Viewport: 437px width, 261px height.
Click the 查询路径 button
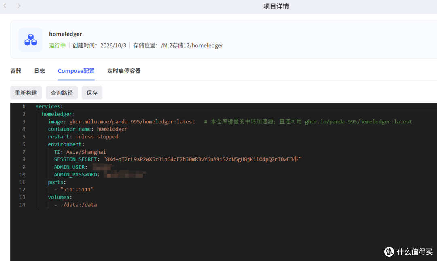click(62, 93)
